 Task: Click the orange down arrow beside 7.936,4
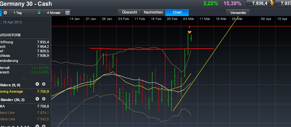(x=272, y=4)
